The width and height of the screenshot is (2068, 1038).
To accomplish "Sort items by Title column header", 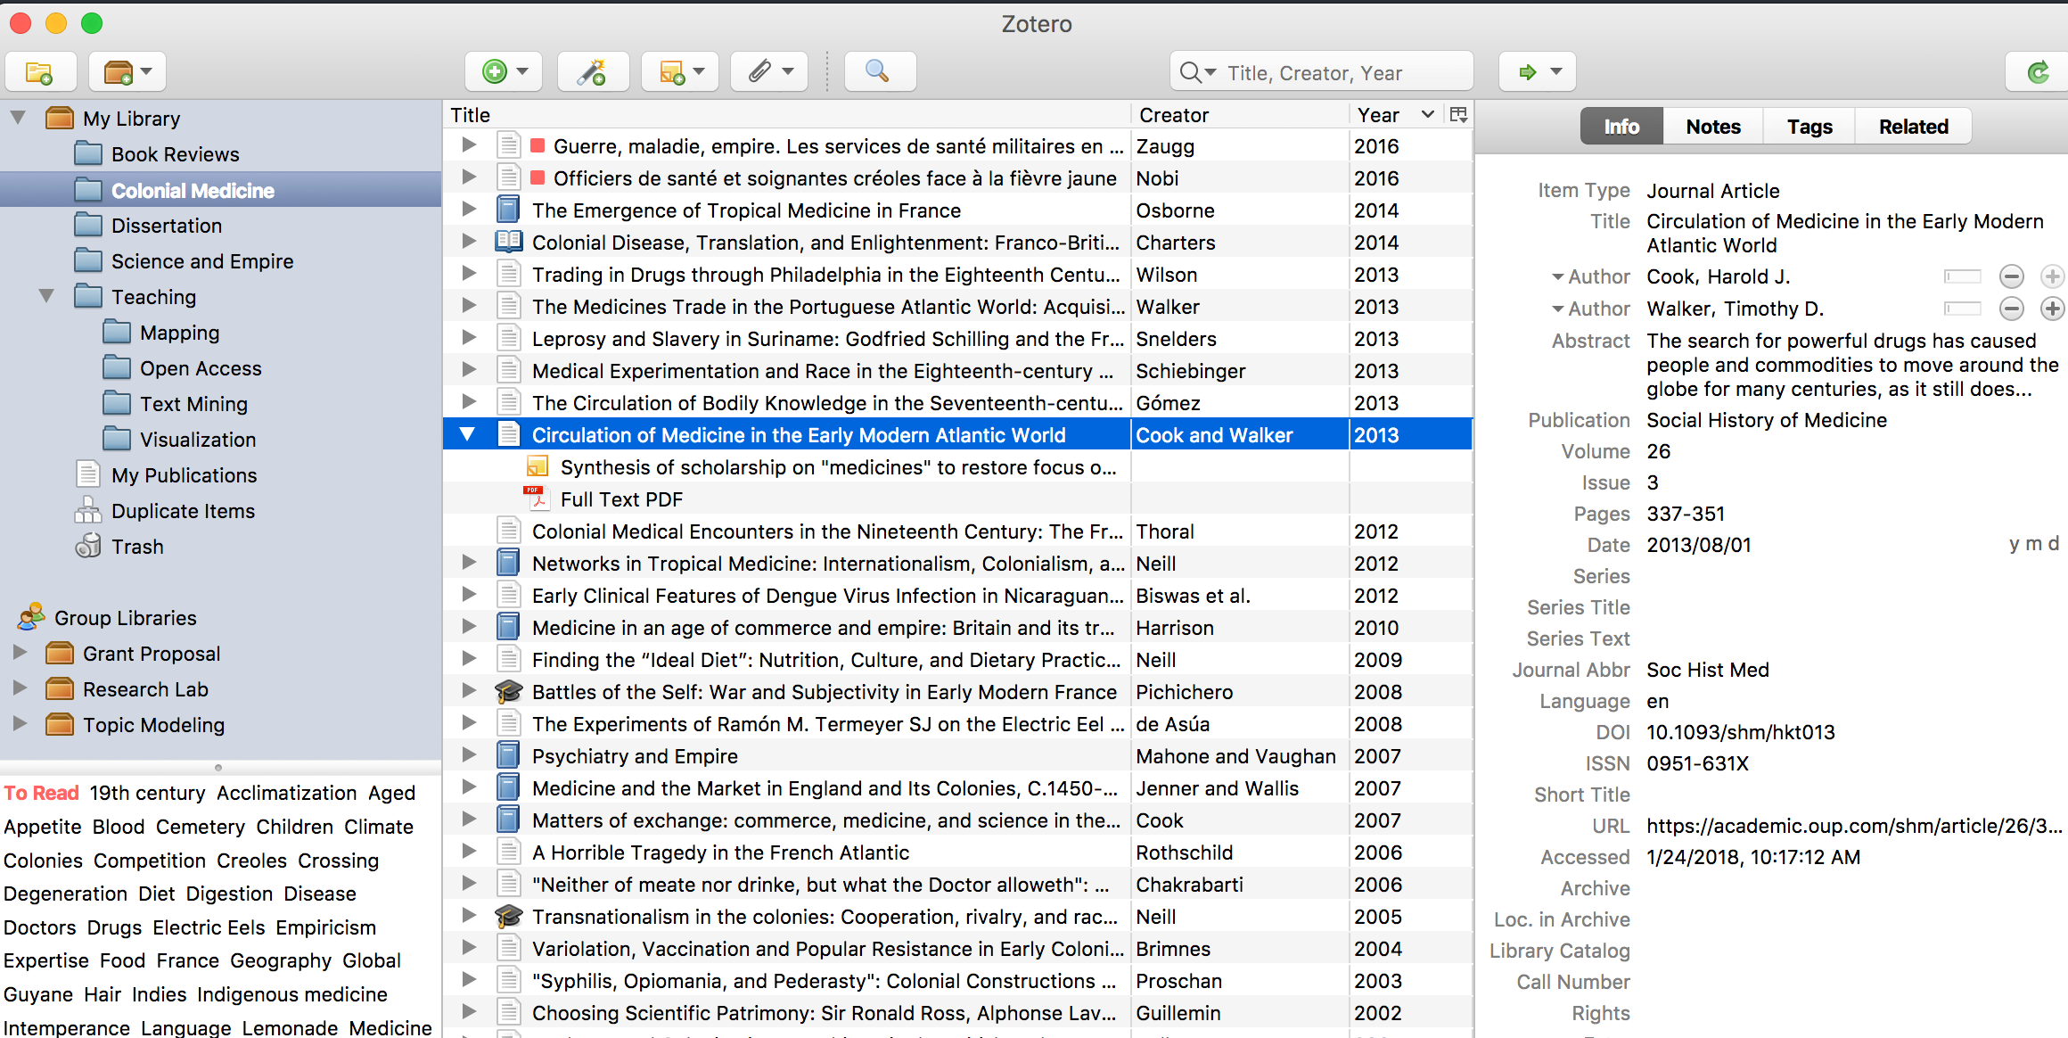I will click(x=786, y=115).
